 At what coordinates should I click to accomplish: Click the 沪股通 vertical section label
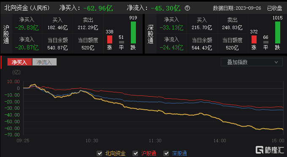click(6, 34)
